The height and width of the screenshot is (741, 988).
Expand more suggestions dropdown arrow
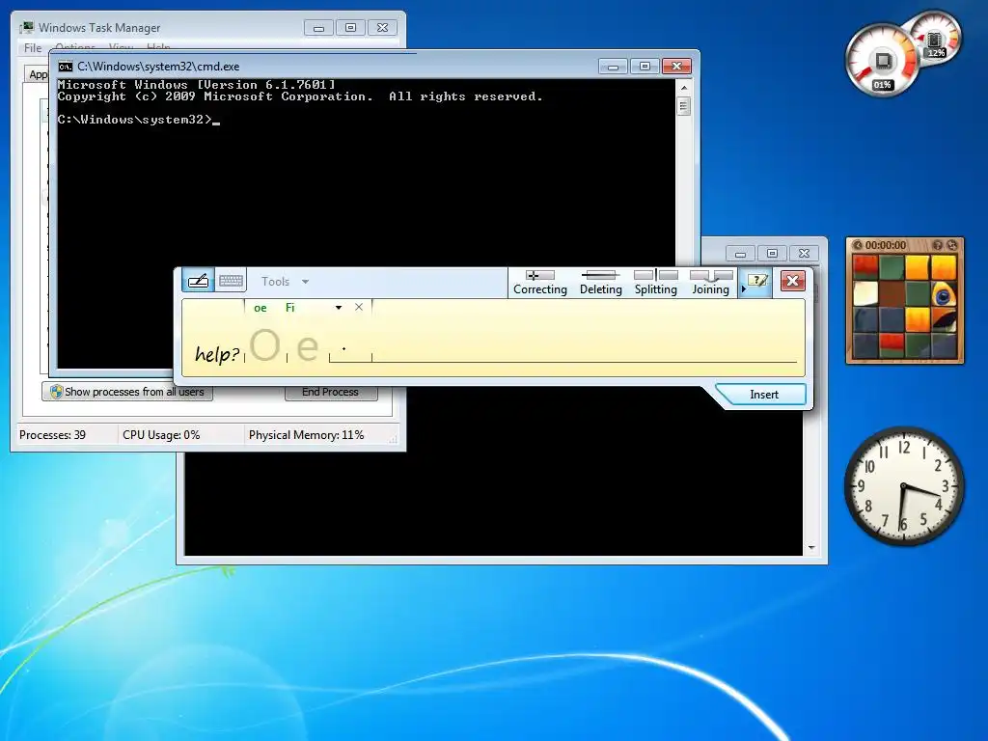[339, 308]
